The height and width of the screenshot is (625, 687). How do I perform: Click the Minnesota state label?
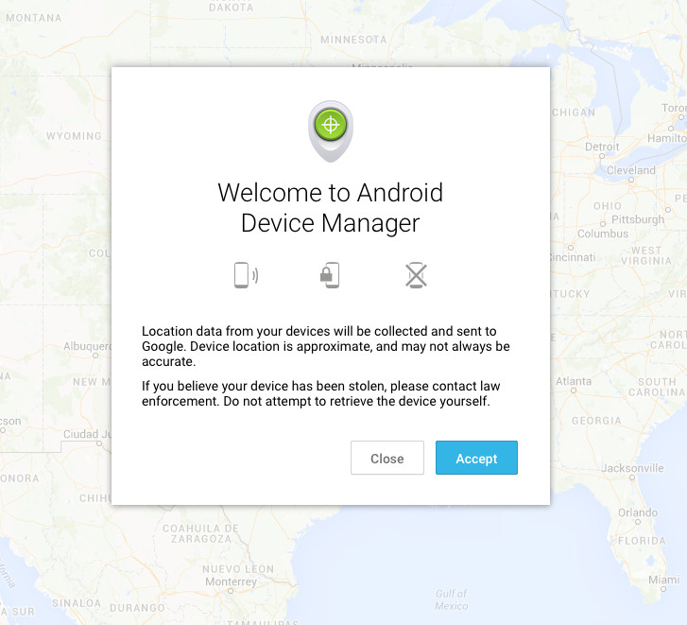[354, 40]
